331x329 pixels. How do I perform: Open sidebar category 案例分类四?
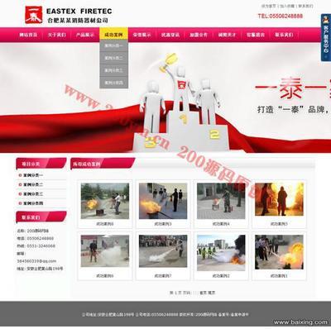tap(33, 203)
